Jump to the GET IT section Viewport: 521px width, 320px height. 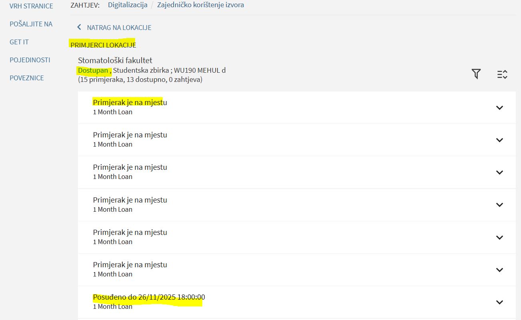[x=19, y=42]
